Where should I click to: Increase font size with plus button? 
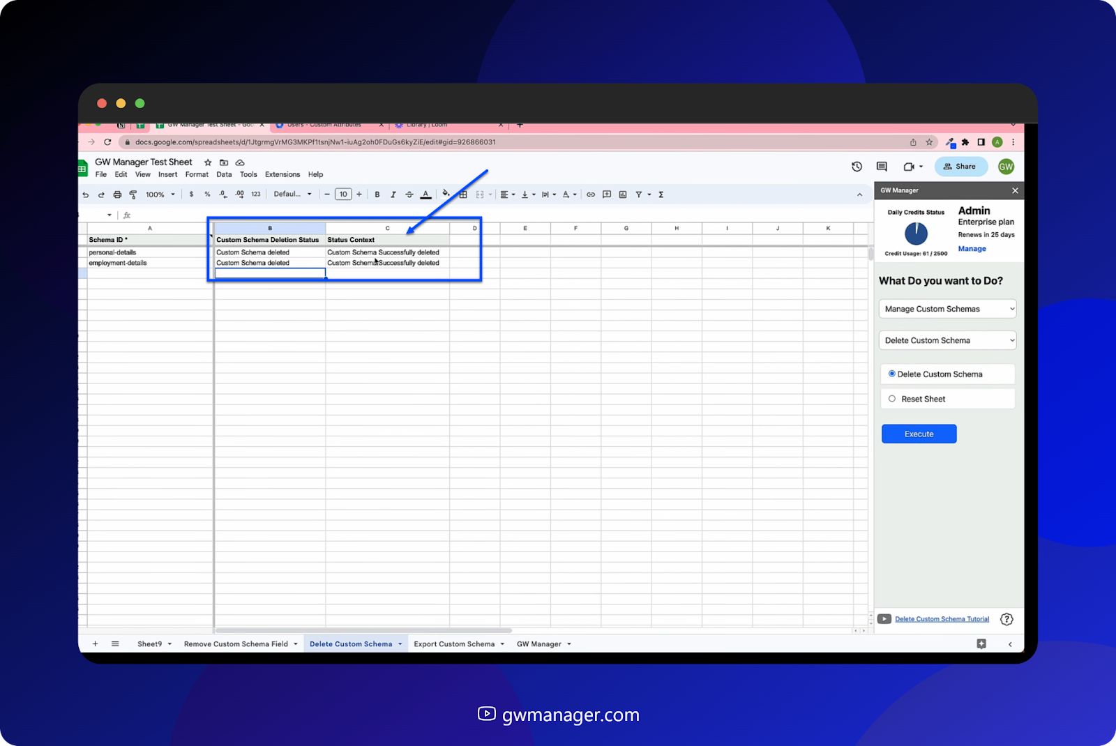[359, 195]
